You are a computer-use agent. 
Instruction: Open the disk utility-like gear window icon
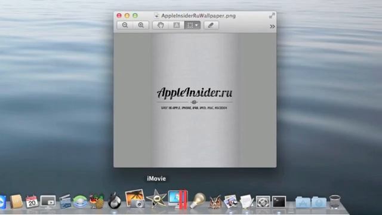pyautogui.click(x=263, y=202)
